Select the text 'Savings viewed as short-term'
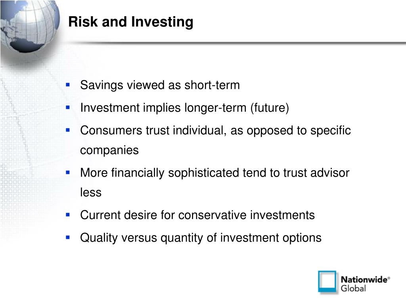Image resolution: width=406 pixels, height=303 pixels. pyautogui.click(x=160, y=85)
